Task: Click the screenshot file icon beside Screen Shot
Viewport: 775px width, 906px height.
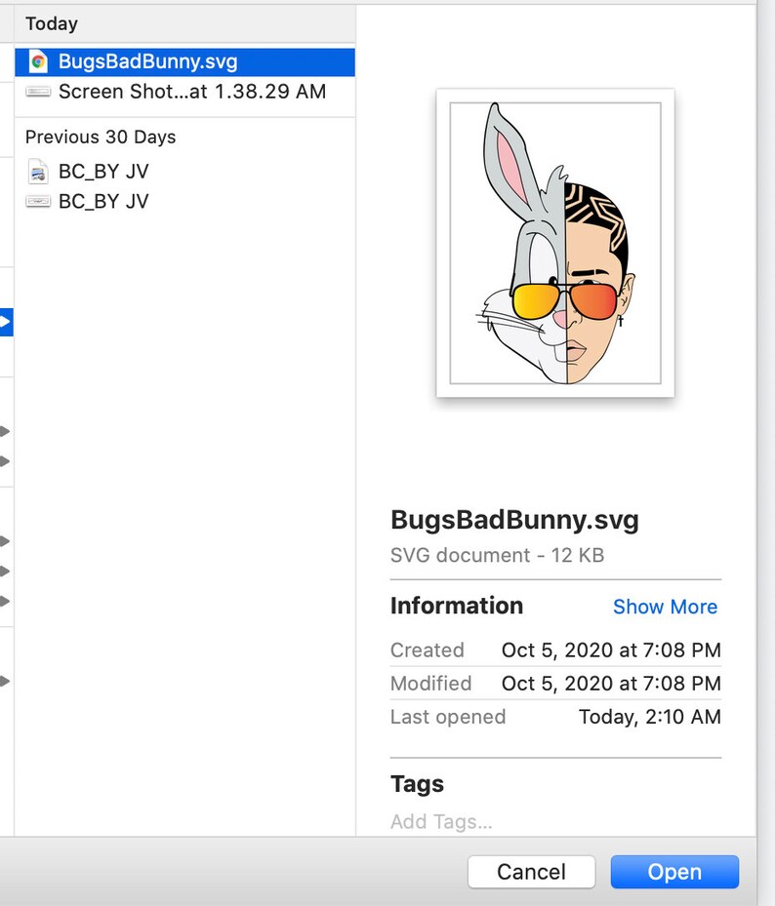Action: pos(38,92)
